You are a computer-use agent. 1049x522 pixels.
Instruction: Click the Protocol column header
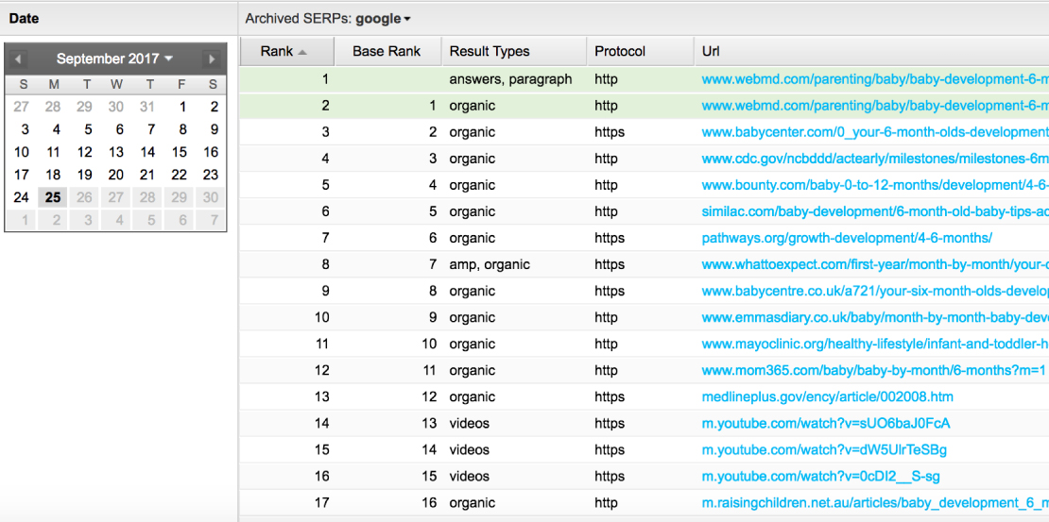(x=620, y=51)
